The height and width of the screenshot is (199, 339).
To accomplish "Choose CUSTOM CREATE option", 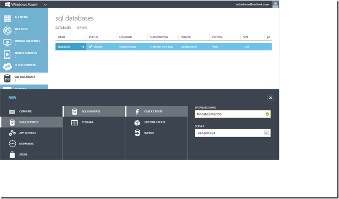I will [x=155, y=122].
